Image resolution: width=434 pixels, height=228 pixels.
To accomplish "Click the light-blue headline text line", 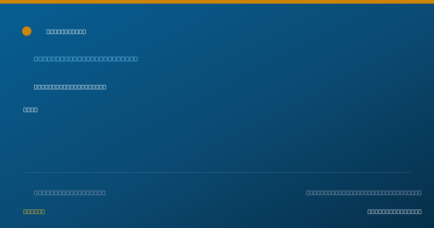I will pyautogui.click(x=86, y=59).
